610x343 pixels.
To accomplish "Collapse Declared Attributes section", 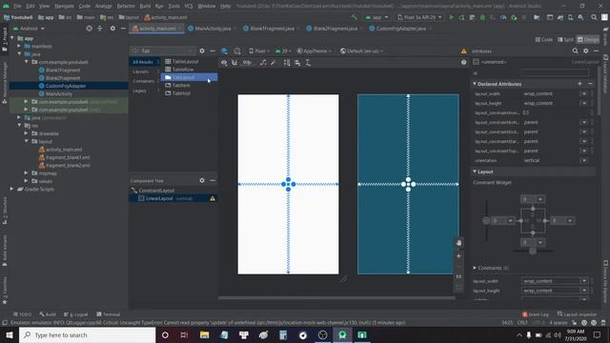I will click(475, 84).
